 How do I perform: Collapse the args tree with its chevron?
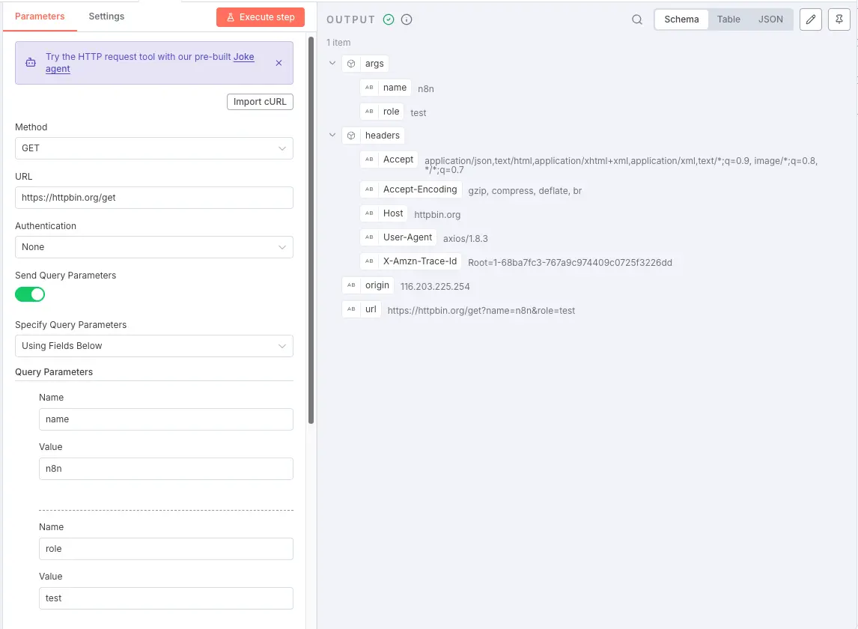332,64
